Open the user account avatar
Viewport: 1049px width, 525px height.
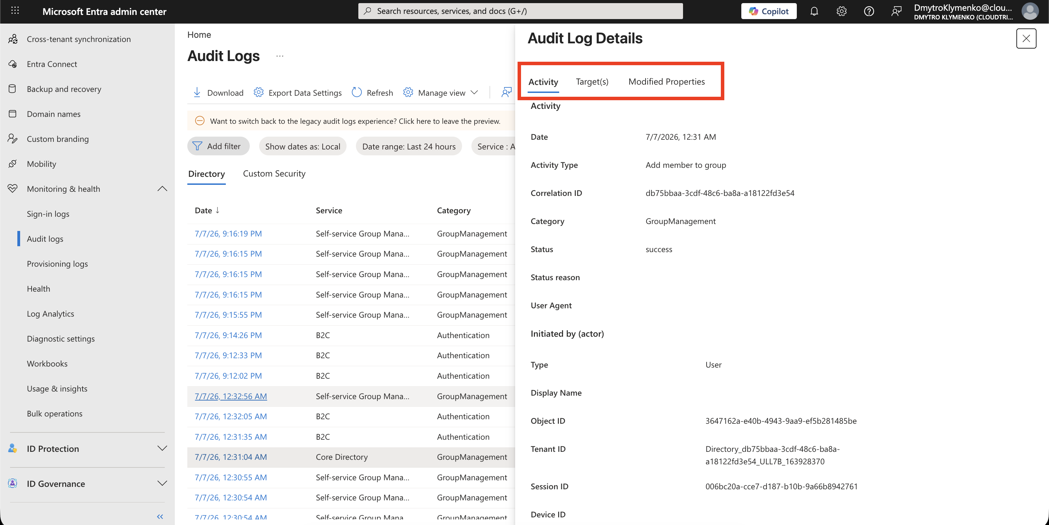tap(1030, 11)
